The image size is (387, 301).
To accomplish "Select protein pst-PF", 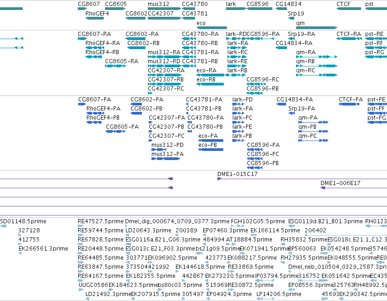I will tap(377, 113).
